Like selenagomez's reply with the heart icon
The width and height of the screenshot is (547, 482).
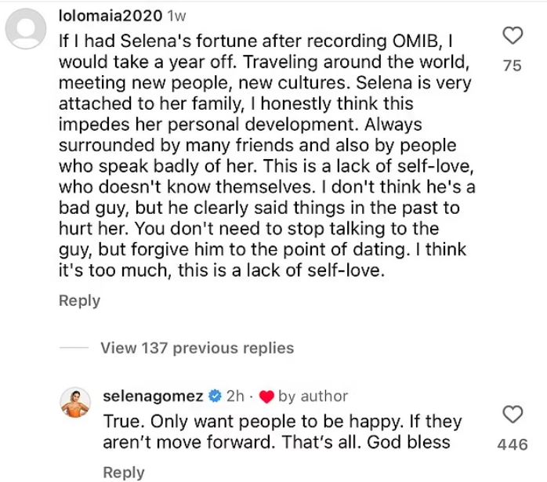click(x=512, y=414)
